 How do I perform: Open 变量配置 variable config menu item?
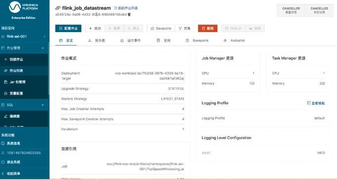point(24,93)
